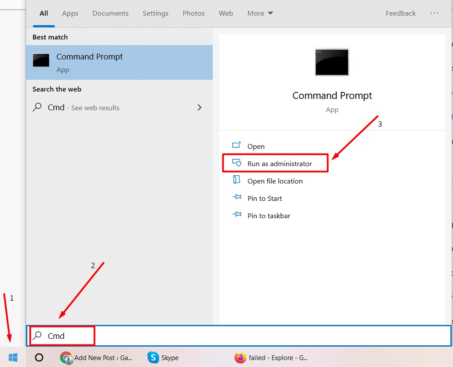Switch to the Settings tab
Screen dimensions: 453x367
(155, 13)
